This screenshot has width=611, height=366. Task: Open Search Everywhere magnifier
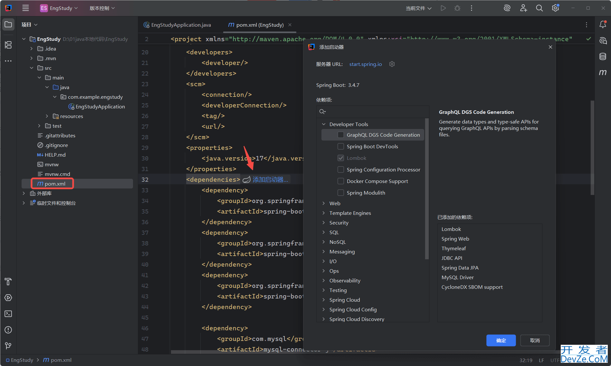(x=539, y=8)
